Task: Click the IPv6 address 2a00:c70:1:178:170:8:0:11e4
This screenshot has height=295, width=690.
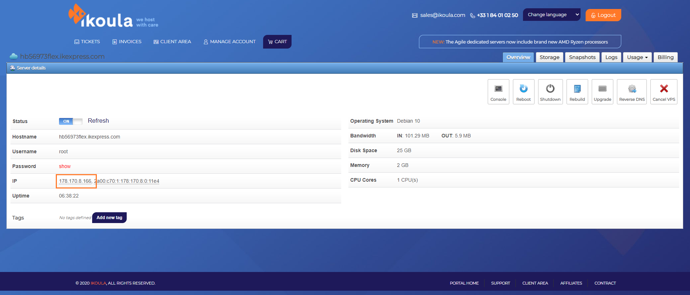Action: click(x=127, y=181)
